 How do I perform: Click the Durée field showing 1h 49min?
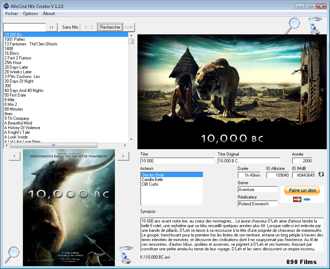[x=249, y=175]
